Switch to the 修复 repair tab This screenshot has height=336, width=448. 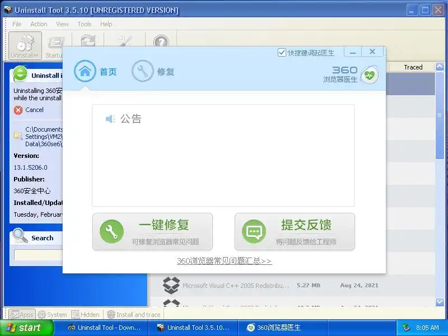153,71
